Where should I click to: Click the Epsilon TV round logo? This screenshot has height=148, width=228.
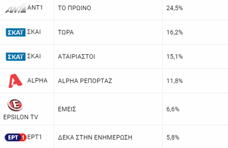(15, 105)
